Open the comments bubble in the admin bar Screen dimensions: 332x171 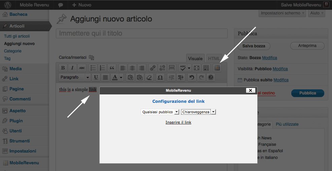pyautogui.click(x=61, y=5)
